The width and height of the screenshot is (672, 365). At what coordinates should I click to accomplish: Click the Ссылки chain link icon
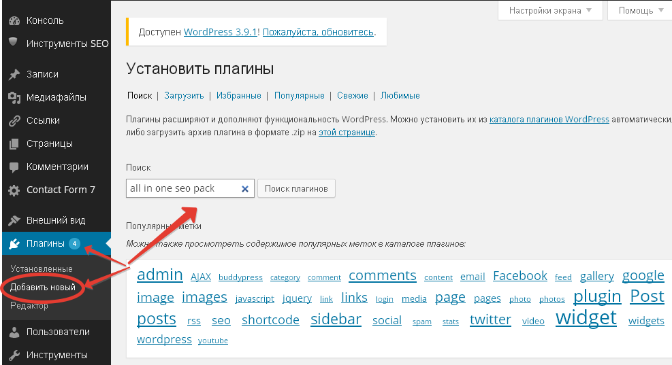tap(14, 121)
